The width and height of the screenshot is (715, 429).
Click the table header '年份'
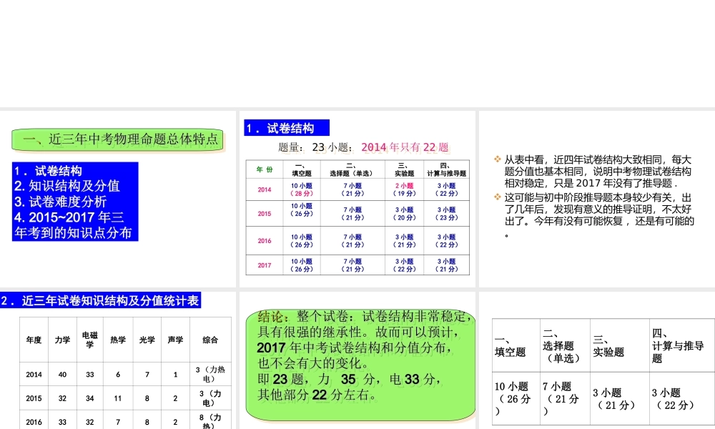pos(265,169)
